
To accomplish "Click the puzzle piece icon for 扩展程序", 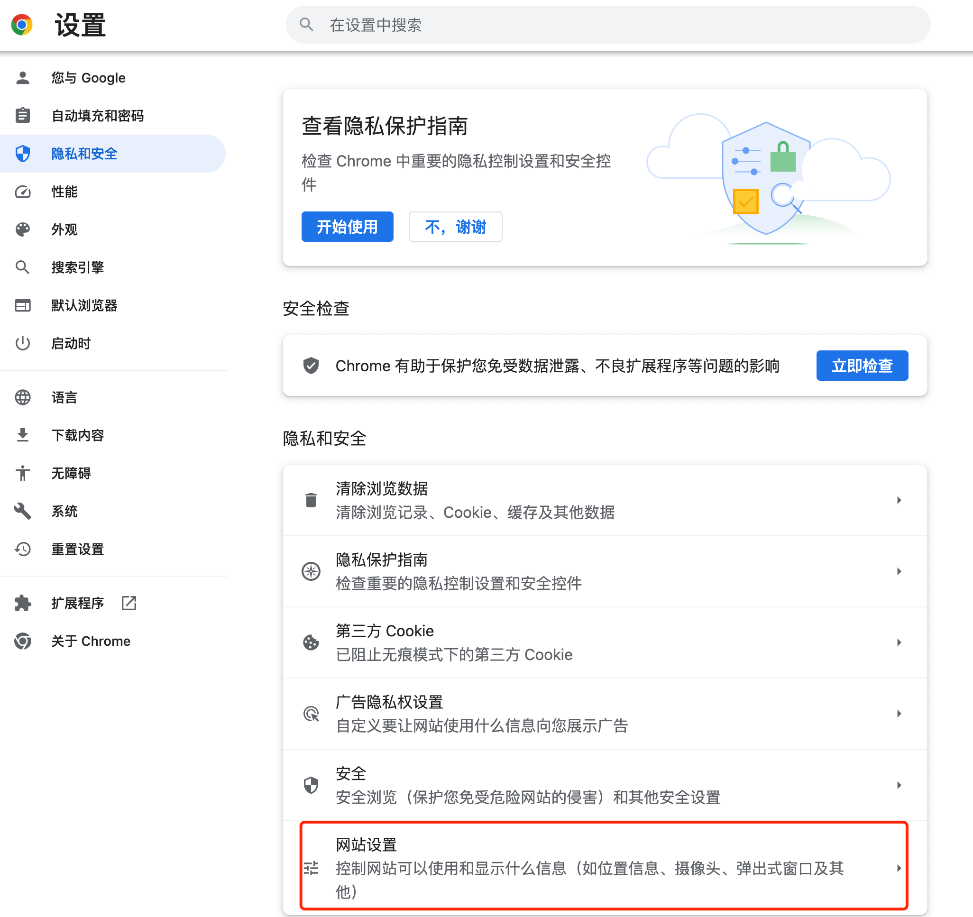I will pyautogui.click(x=22, y=603).
